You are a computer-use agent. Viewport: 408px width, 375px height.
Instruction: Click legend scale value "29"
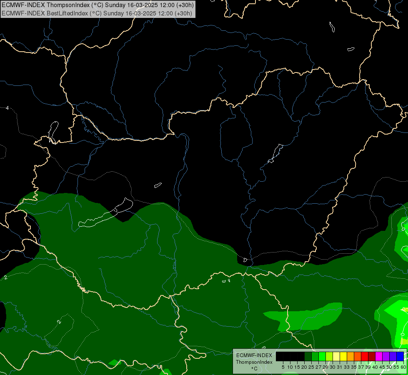(x=325, y=367)
